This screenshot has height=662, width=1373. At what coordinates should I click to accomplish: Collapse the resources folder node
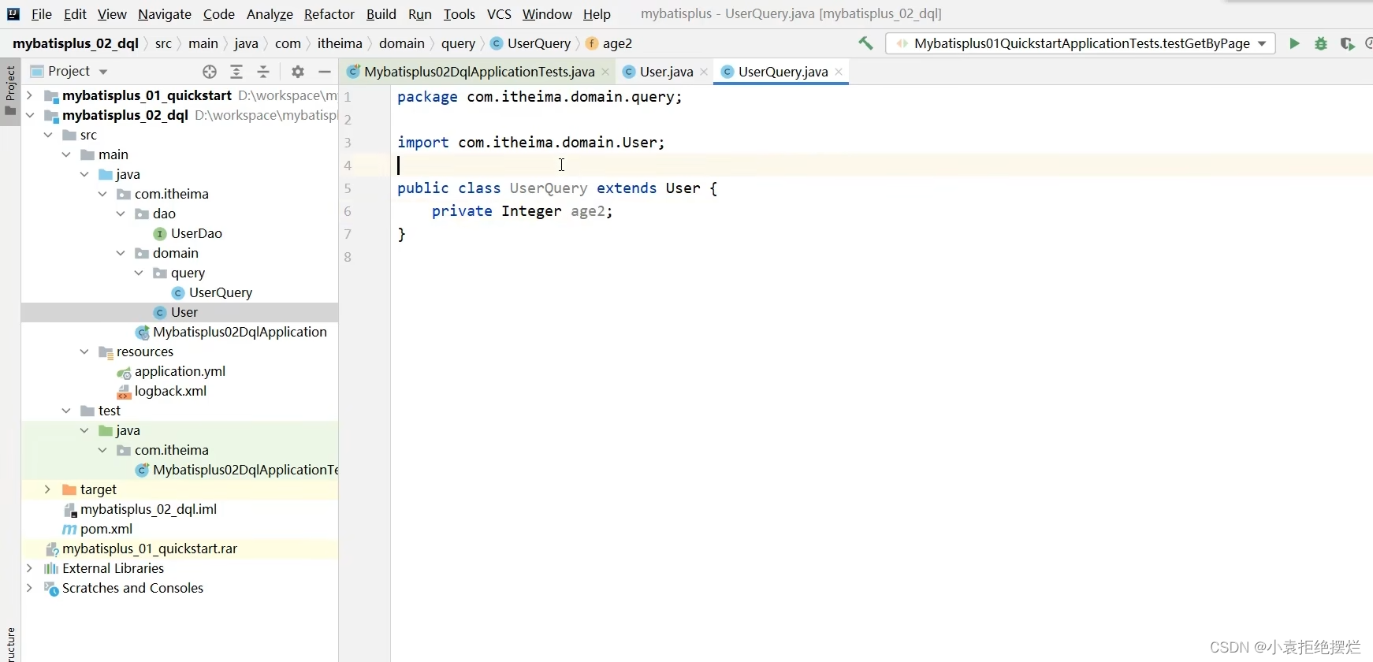pos(84,351)
